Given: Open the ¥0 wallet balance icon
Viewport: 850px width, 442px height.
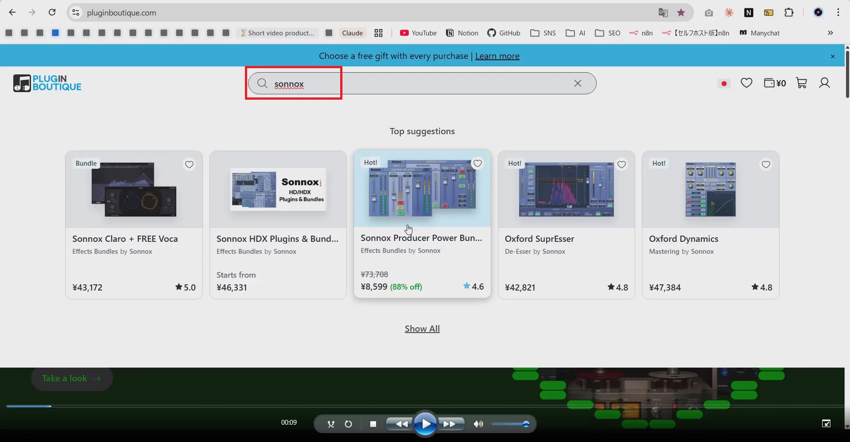Looking at the screenshot, I should (x=774, y=83).
